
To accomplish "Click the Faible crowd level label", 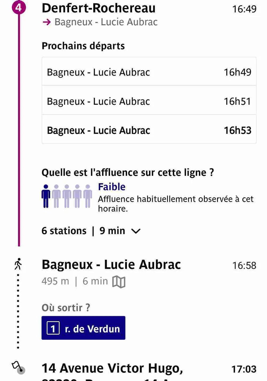I will pos(112,187).
